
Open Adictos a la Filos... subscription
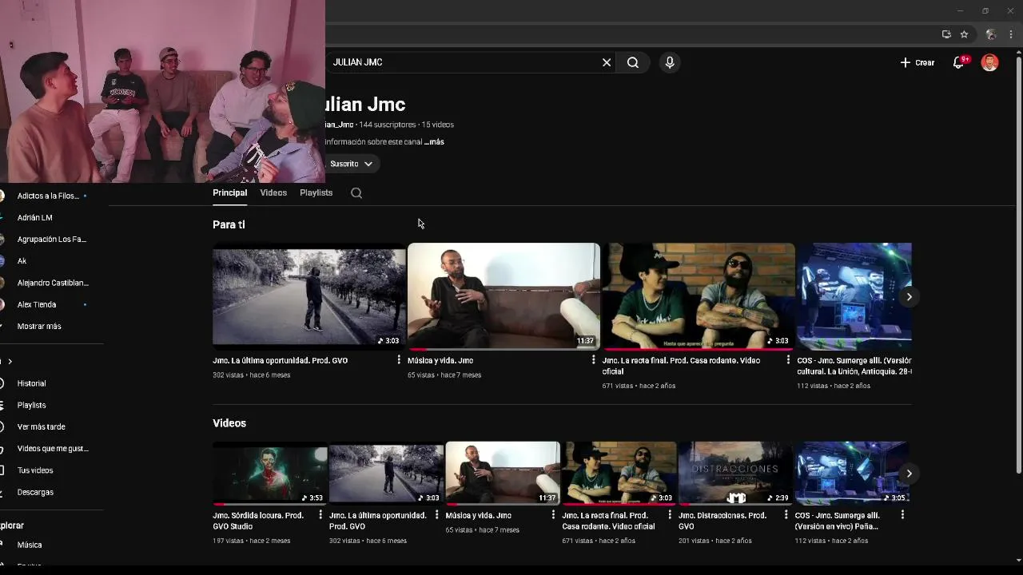pos(48,196)
